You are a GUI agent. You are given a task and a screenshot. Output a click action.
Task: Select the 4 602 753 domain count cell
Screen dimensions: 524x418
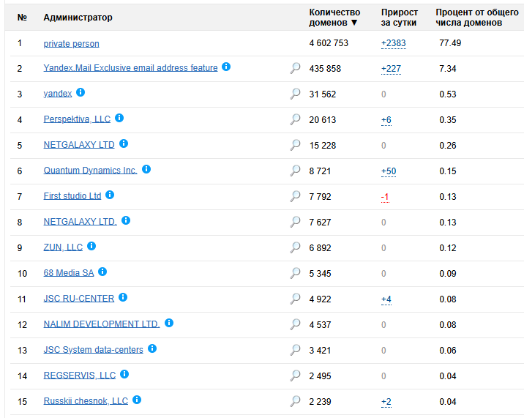click(x=329, y=43)
